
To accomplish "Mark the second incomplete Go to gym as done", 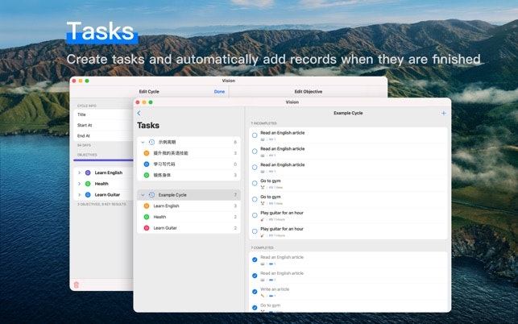I will pos(255,199).
